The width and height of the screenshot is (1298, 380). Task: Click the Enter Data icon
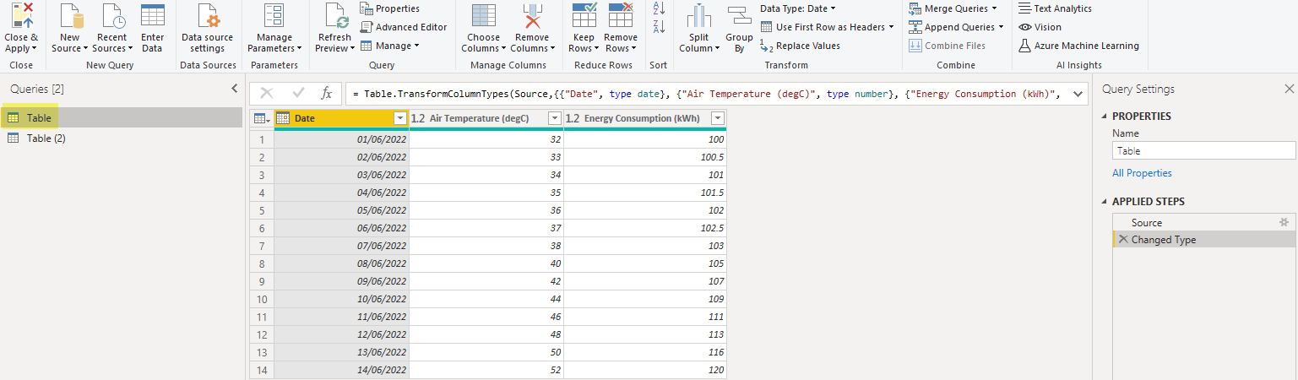click(153, 16)
